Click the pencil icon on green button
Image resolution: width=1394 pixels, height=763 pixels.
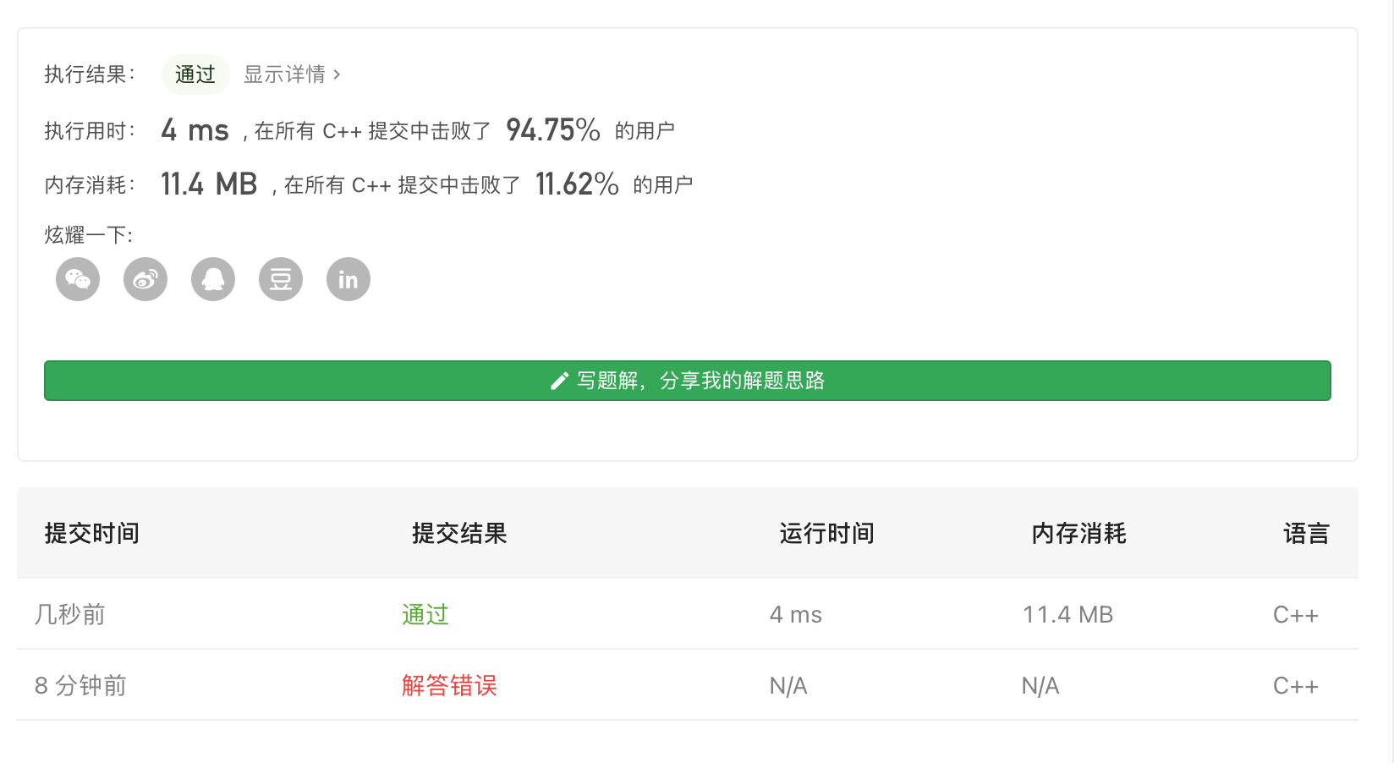click(559, 381)
